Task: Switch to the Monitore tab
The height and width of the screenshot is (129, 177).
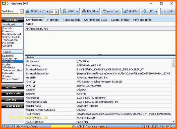Action: 53,20
